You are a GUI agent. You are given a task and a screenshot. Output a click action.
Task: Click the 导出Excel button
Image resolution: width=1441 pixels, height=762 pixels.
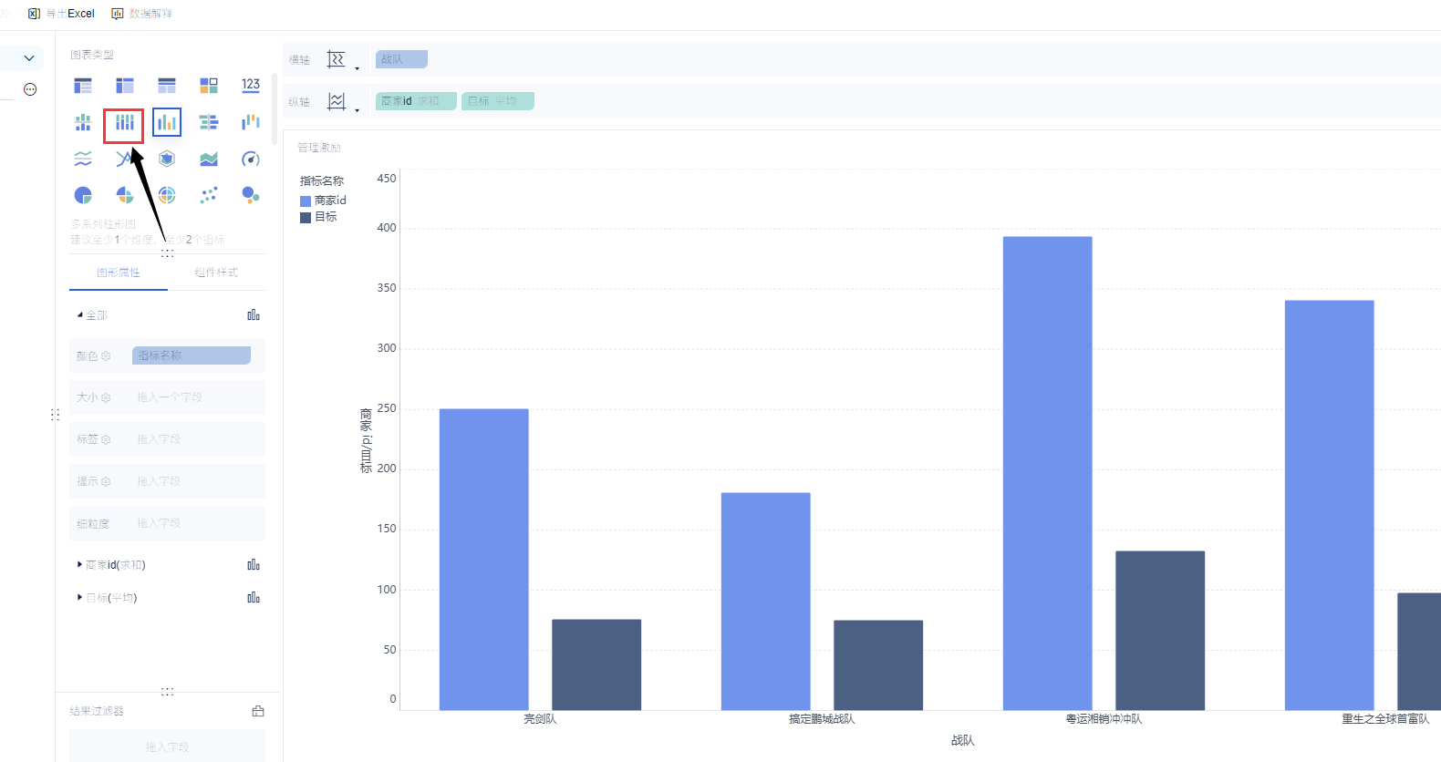[61, 14]
